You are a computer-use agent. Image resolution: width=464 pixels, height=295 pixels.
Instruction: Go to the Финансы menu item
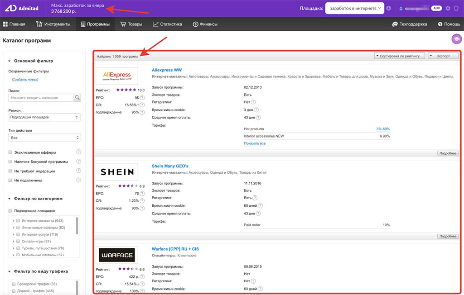pyautogui.click(x=205, y=24)
